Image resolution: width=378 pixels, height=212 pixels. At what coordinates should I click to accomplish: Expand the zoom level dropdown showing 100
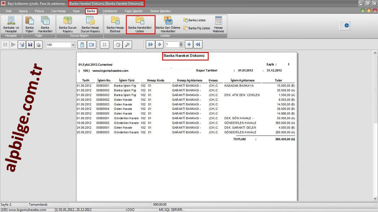click(x=73, y=45)
